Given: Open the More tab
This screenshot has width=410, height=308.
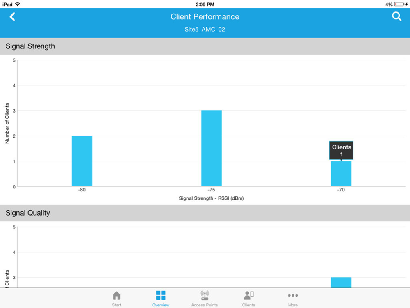Looking at the screenshot, I should (293, 299).
